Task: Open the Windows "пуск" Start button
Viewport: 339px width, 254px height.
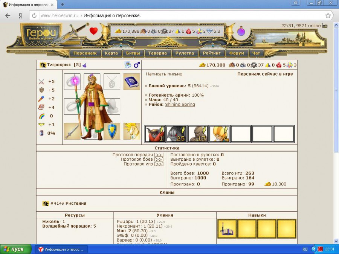Action: (x=15, y=249)
